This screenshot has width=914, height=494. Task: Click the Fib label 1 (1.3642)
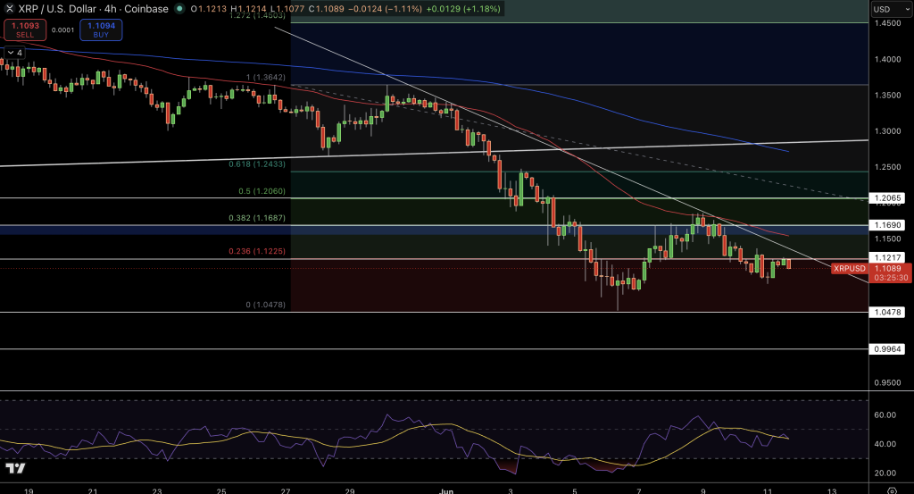point(266,78)
